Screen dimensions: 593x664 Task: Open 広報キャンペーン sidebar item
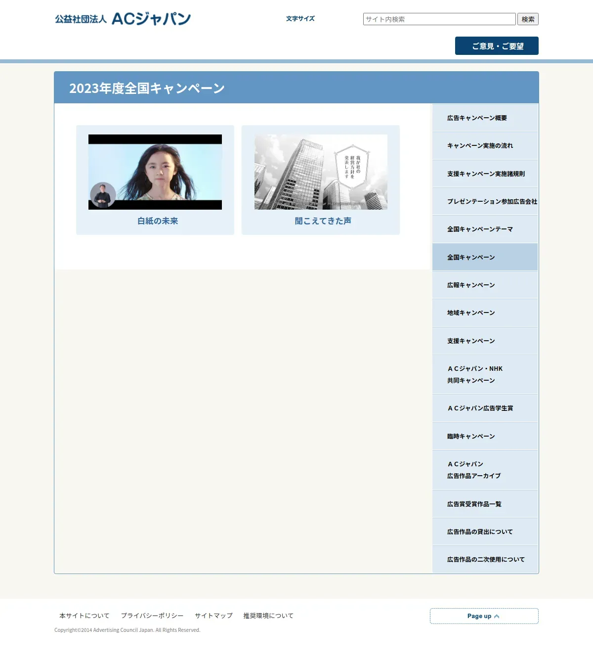pyautogui.click(x=485, y=285)
